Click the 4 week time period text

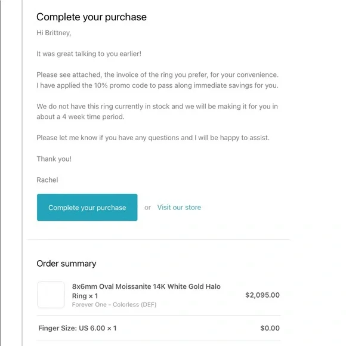click(x=93, y=117)
